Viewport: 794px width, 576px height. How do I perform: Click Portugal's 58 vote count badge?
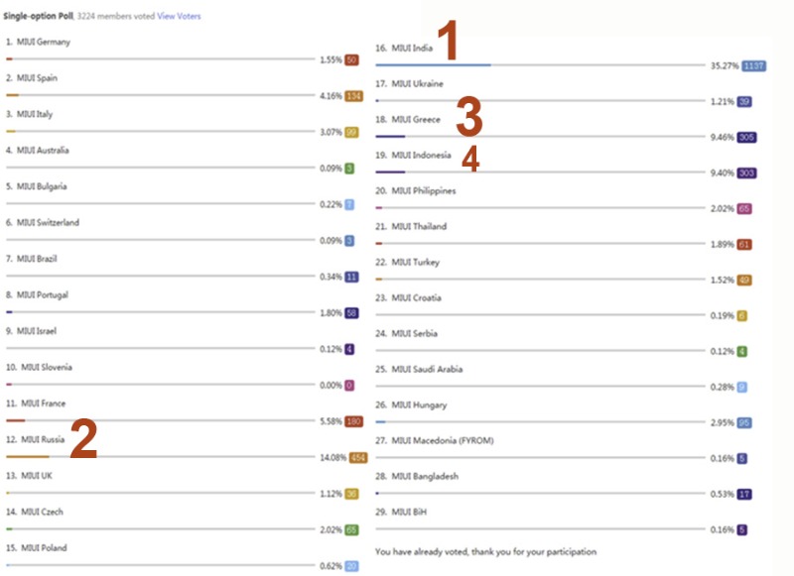[x=352, y=313]
